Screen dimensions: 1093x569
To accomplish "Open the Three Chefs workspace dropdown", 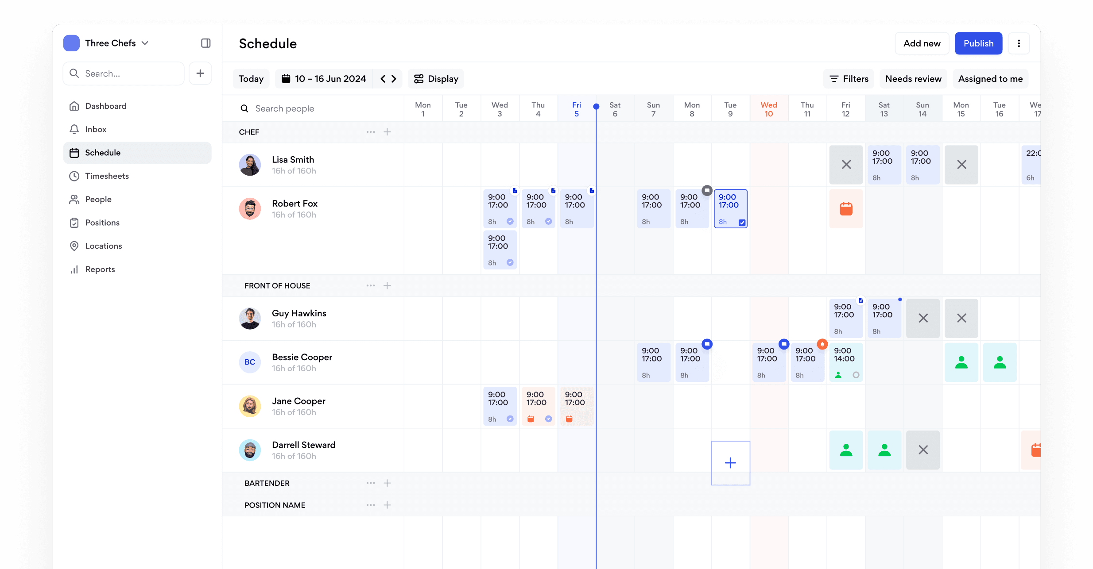I will click(x=145, y=43).
